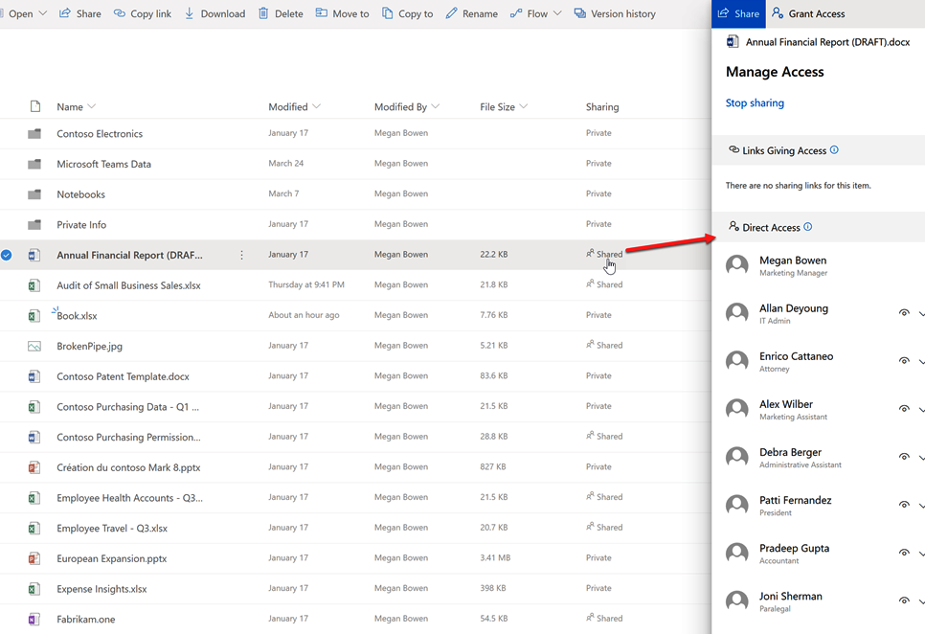Image resolution: width=925 pixels, height=634 pixels.
Task: Click the view permission eye for Enrico Cattaneo
Action: pos(904,361)
